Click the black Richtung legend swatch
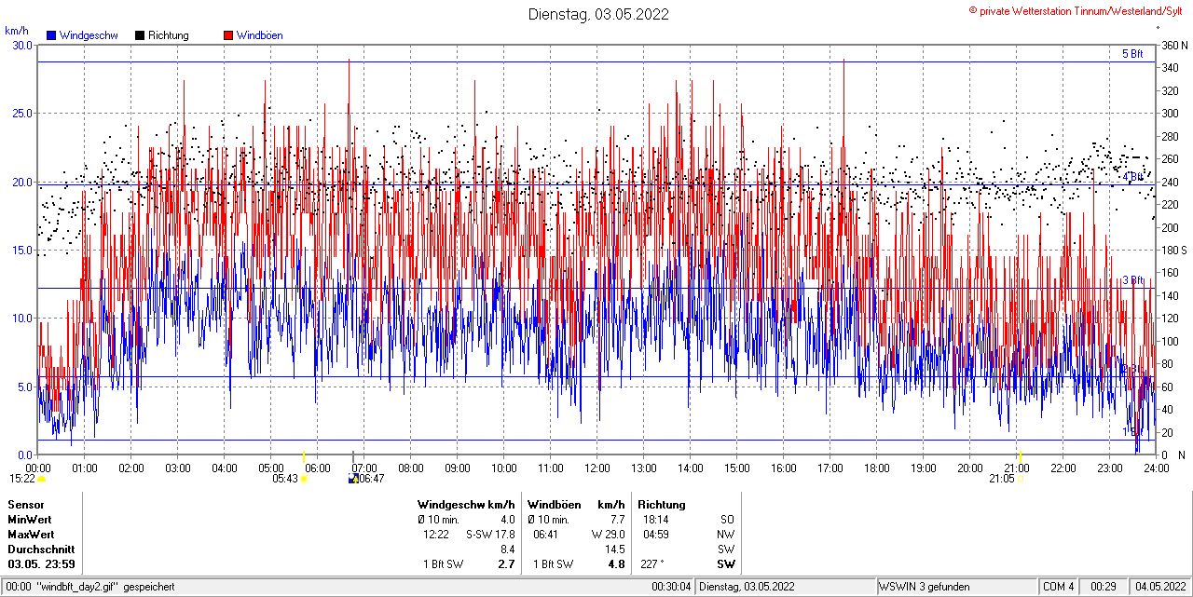 tap(140, 35)
